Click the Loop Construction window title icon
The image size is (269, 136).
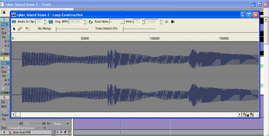pos(13,15)
